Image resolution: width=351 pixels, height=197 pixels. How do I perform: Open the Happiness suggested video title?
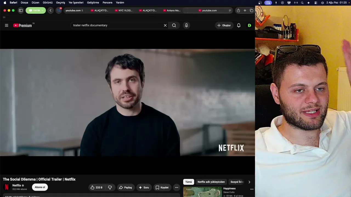[x=230, y=189]
